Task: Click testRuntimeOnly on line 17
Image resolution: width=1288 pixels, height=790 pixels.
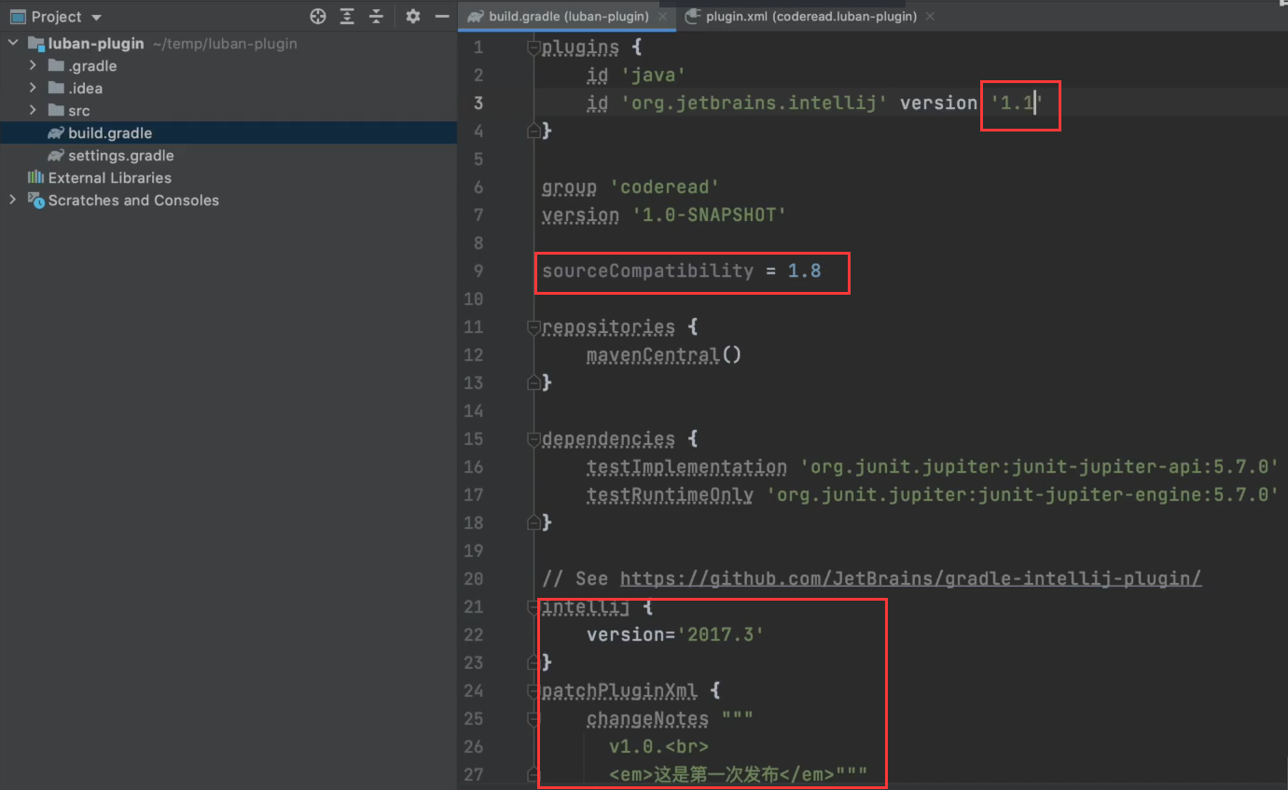Action: 670,494
